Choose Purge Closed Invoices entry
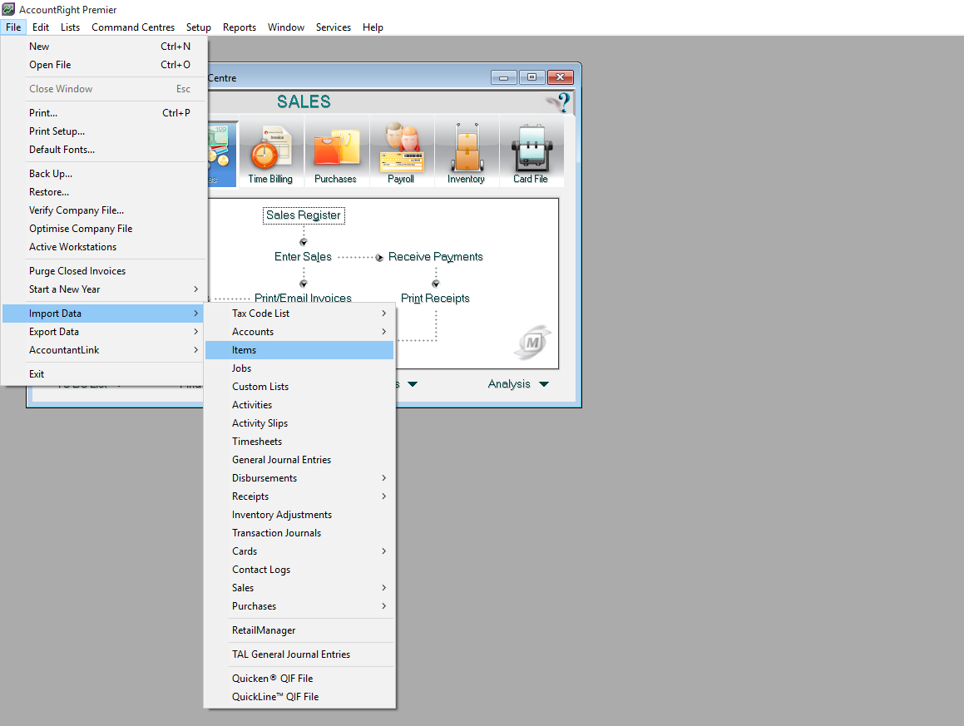Viewport: 964px width, 726px height. click(x=103, y=271)
